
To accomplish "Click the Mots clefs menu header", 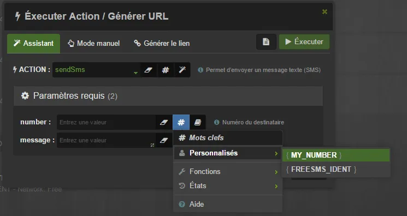I will pyautogui.click(x=228, y=137).
